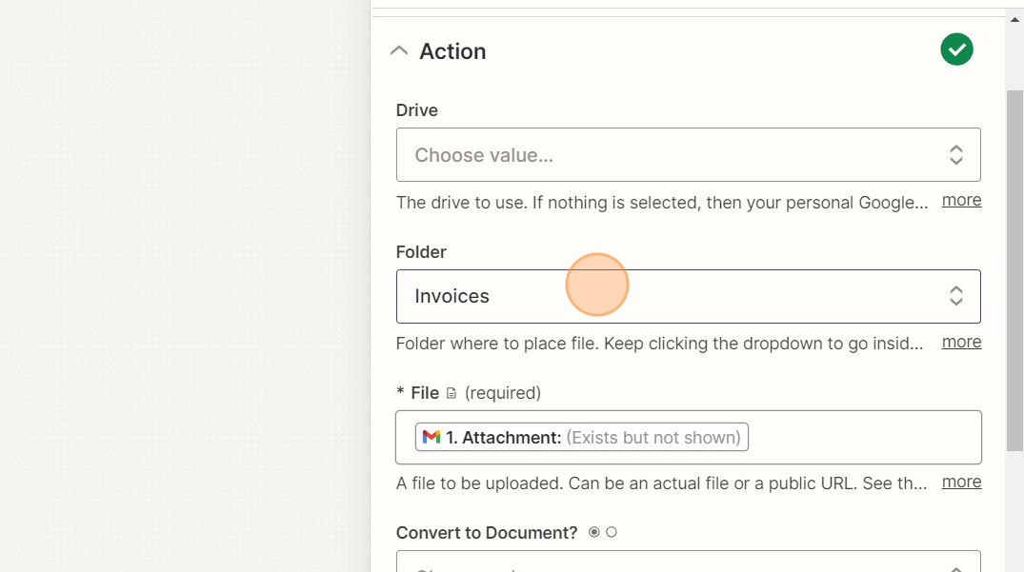Screen dimensions: 1024x572
Task: Click the Convert to Document label
Action: pos(487,533)
